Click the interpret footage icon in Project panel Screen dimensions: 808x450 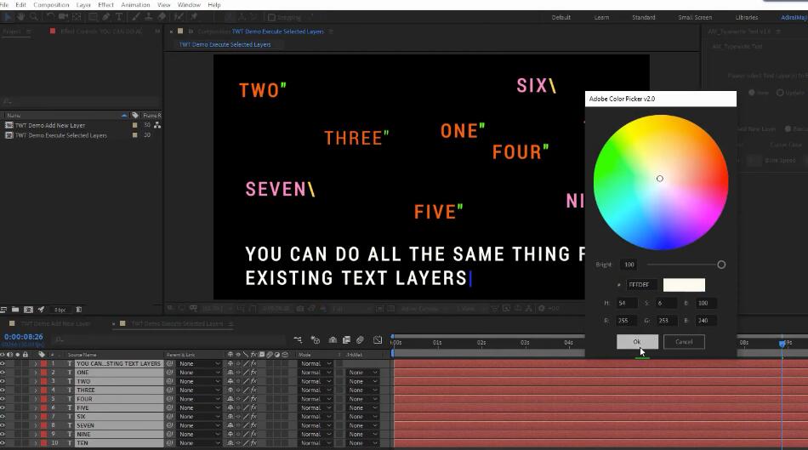click(x=3, y=310)
